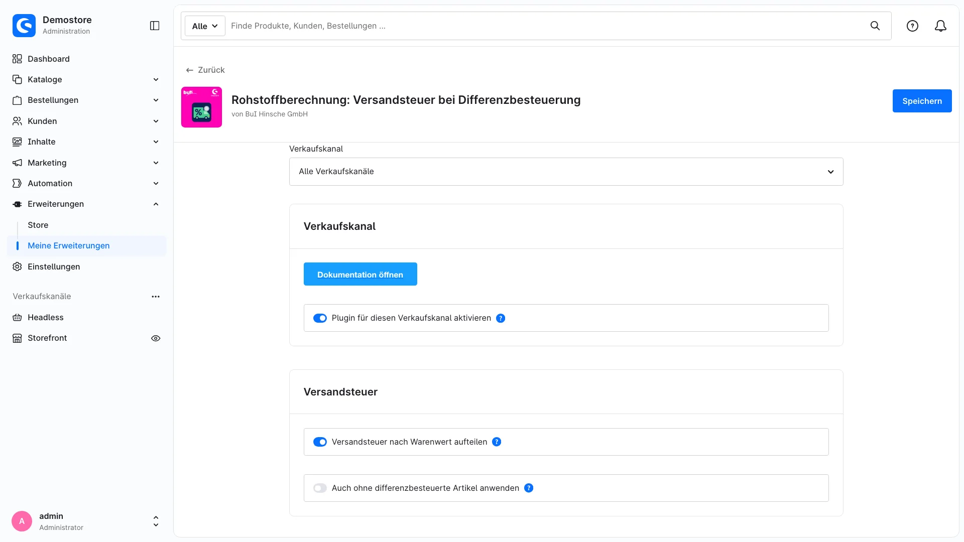Expand the Inhalte menu chevron
The width and height of the screenshot is (964, 542).
(156, 142)
